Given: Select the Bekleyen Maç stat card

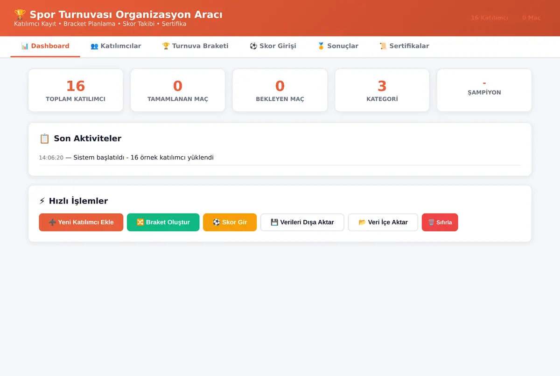Looking at the screenshot, I should [x=280, y=91].
